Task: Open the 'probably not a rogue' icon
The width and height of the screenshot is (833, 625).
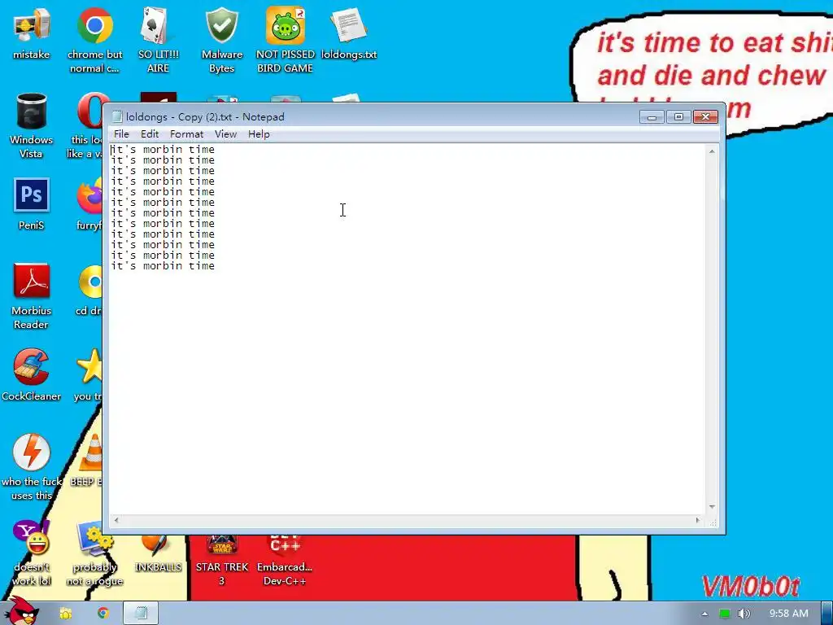Action: point(94,553)
